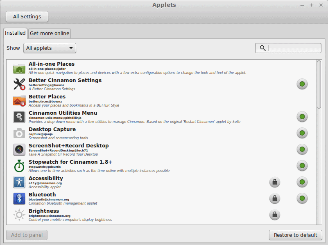Open the Show All applets dropdown
328x245 pixels.
[x=50, y=48]
